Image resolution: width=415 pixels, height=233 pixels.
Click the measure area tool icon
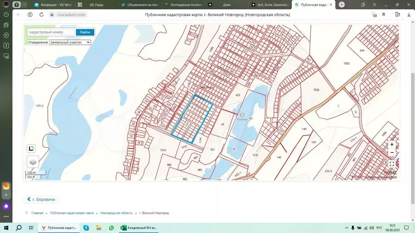pos(32,148)
